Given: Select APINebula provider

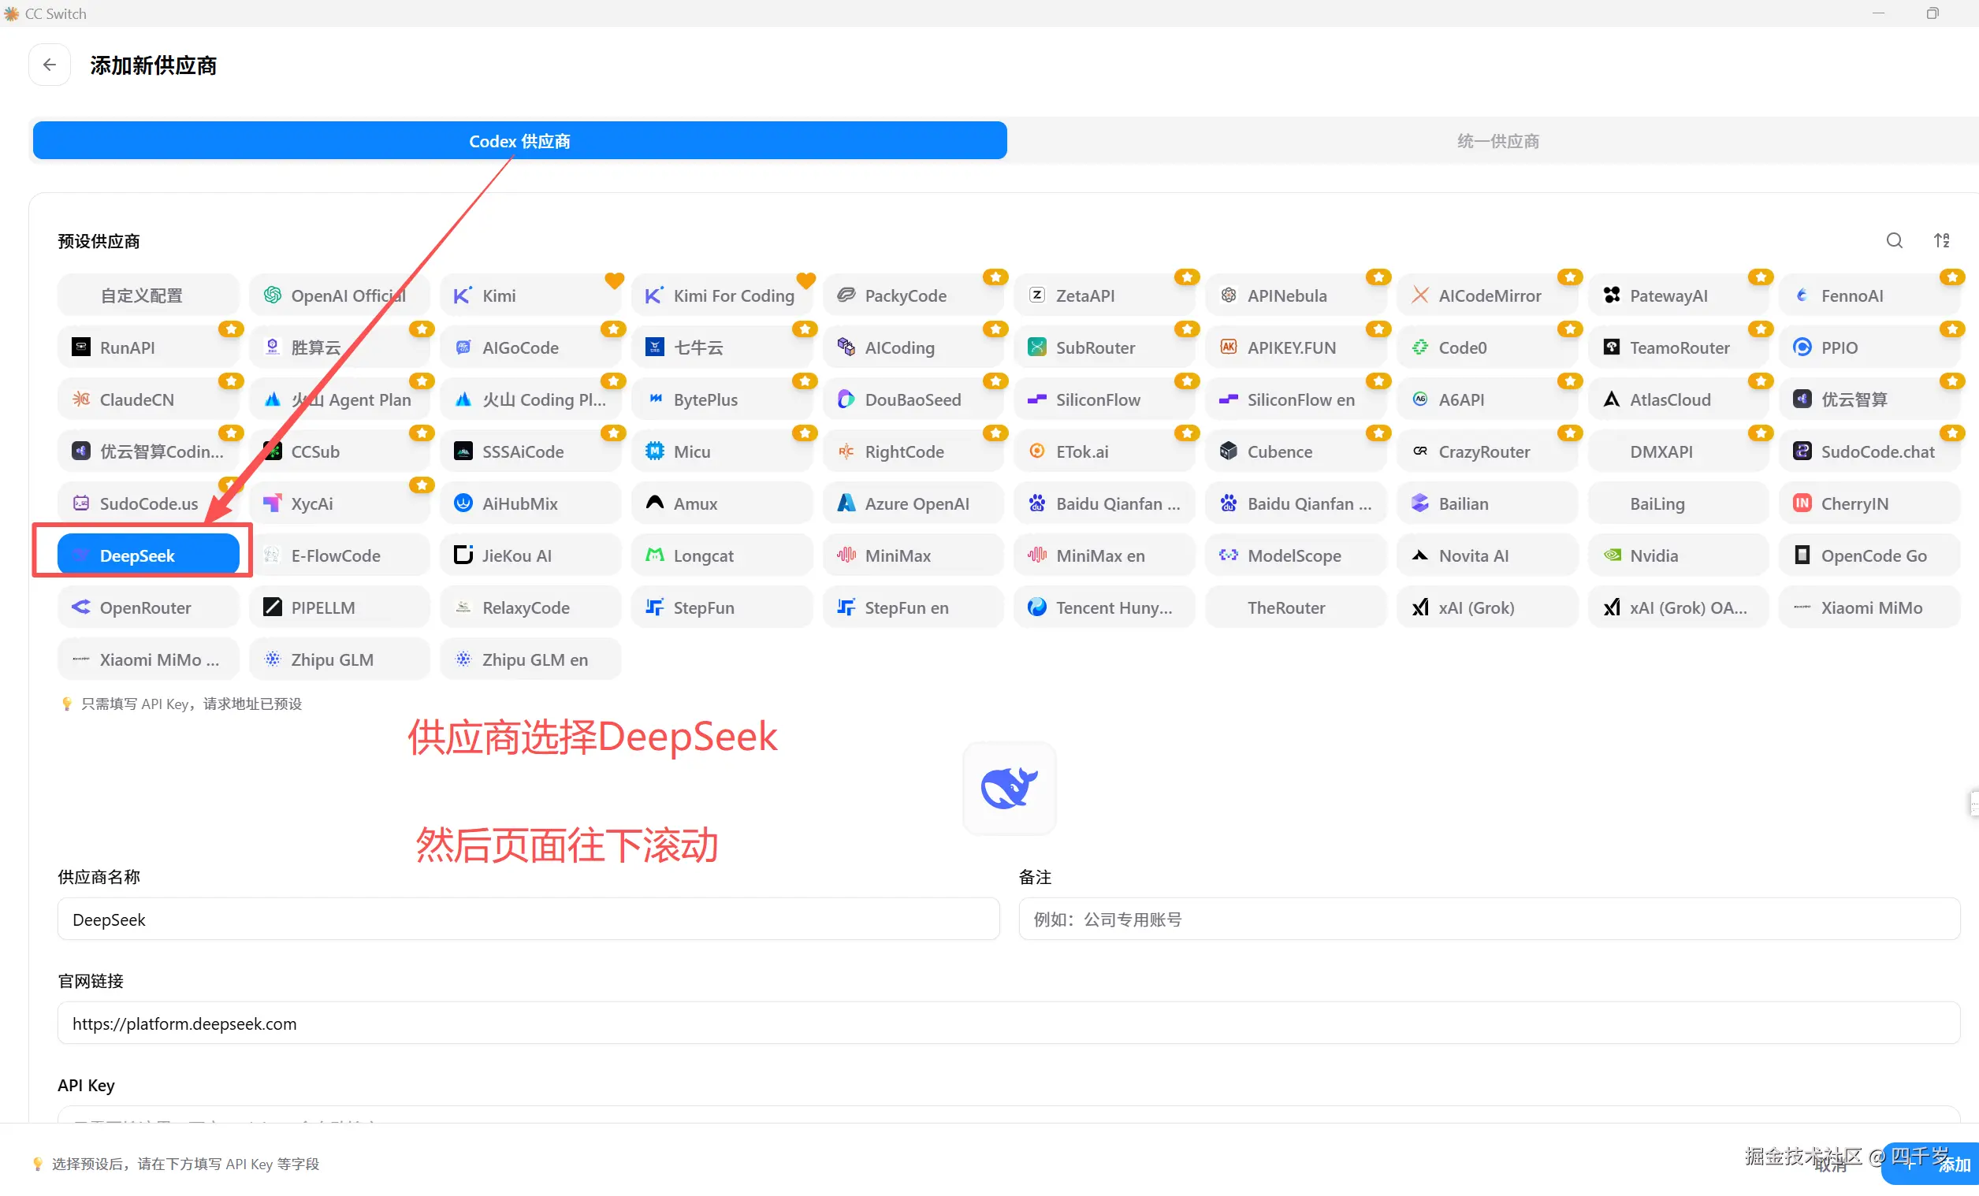Looking at the screenshot, I should (1296, 295).
